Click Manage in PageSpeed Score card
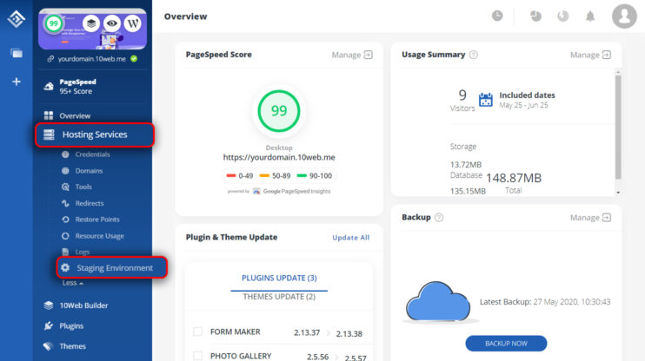Image resolution: width=645 pixels, height=361 pixels. [x=352, y=55]
